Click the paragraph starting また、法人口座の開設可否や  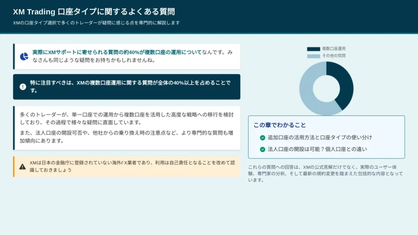pyautogui.click(x=127, y=137)
